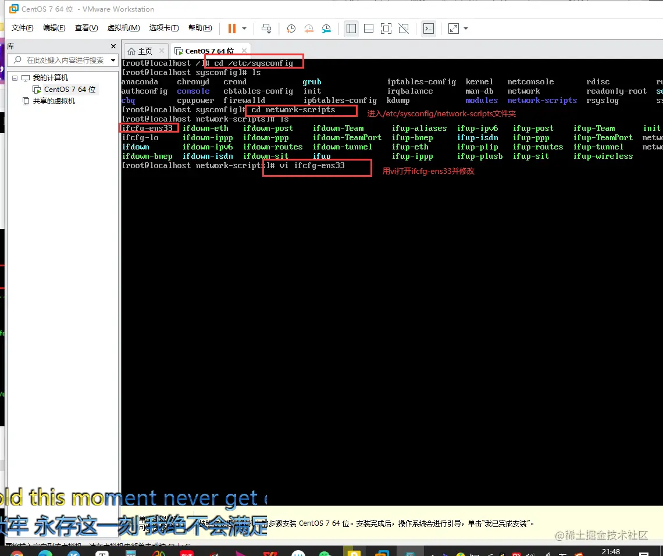Click anaconda in the sysconfig listing
This screenshot has width=663, height=556.
[140, 81]
